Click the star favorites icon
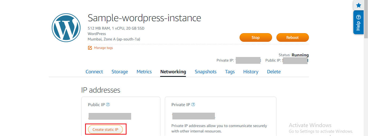 click(359, 5)
